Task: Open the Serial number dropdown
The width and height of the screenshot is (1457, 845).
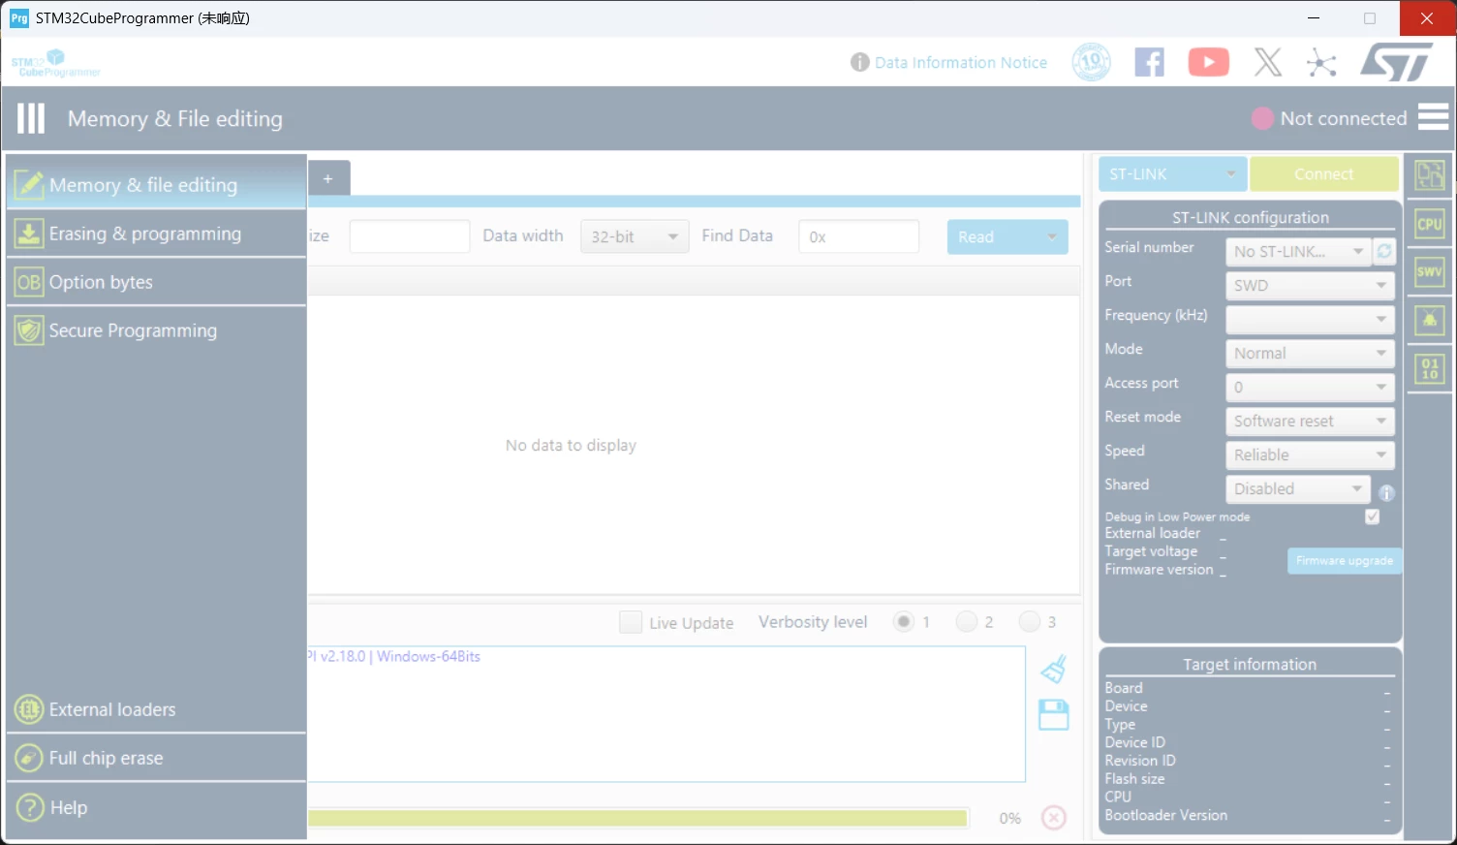Action: click(x=1298, y=251)
